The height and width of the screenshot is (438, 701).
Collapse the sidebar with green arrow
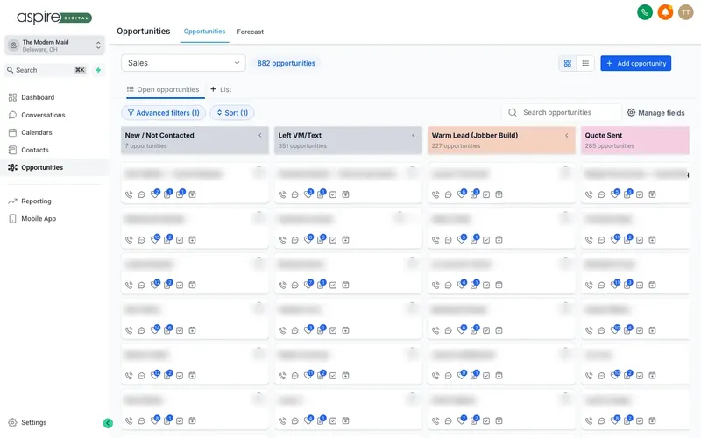tap(108, 423)
